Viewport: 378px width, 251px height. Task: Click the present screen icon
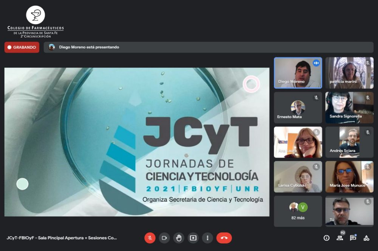[193, 238]
